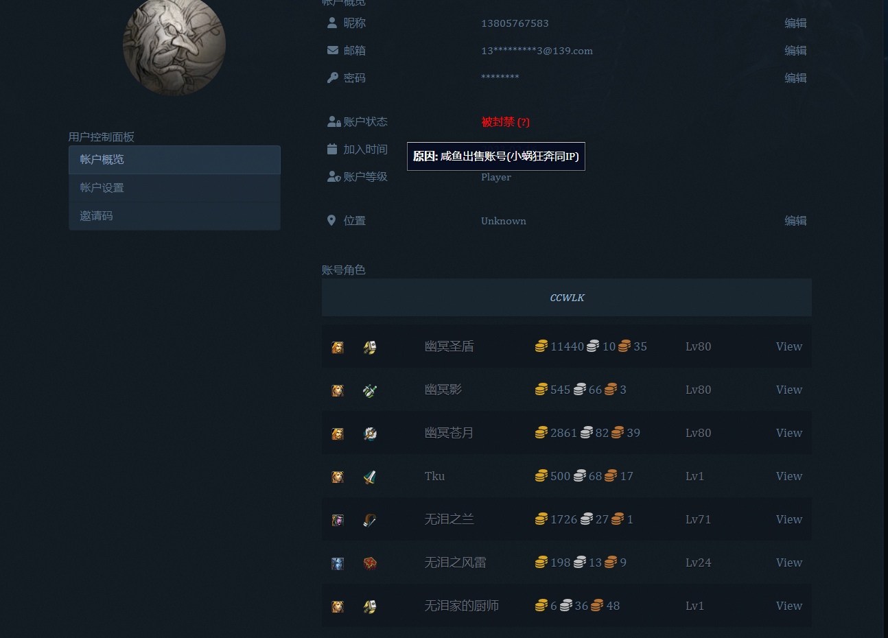Click the death knight icon for 无泪之风雷
The height and width of the screenshot is (638, 888).
[370, 563]
